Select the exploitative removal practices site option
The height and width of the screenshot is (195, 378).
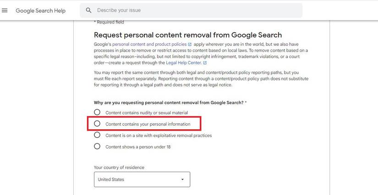point(97,135)
